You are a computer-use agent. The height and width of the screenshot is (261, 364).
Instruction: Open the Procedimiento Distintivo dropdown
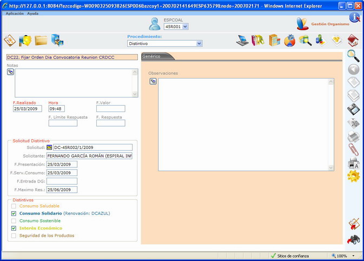pyautogui.click(x=199, y=43)
